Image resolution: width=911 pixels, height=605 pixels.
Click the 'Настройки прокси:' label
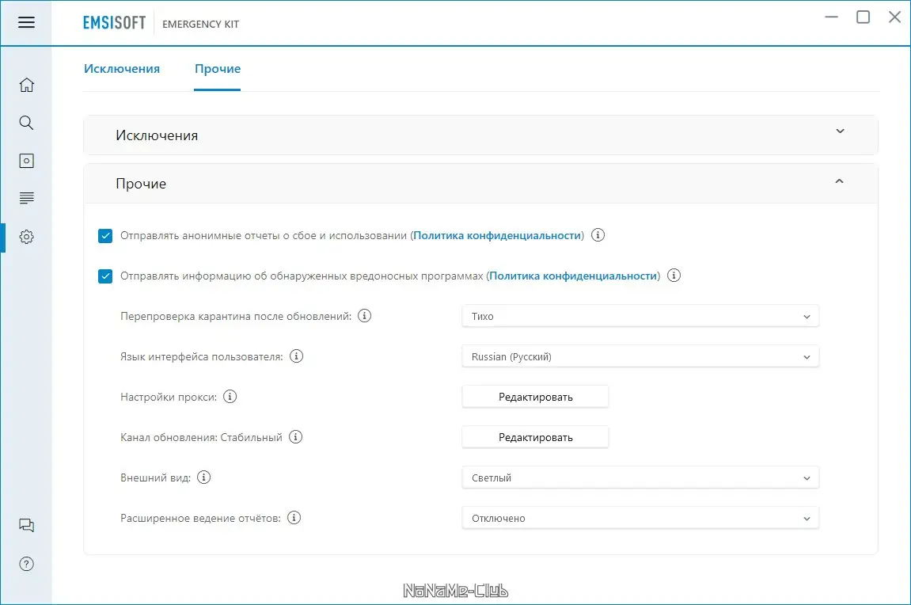click(x=169, y=397)
